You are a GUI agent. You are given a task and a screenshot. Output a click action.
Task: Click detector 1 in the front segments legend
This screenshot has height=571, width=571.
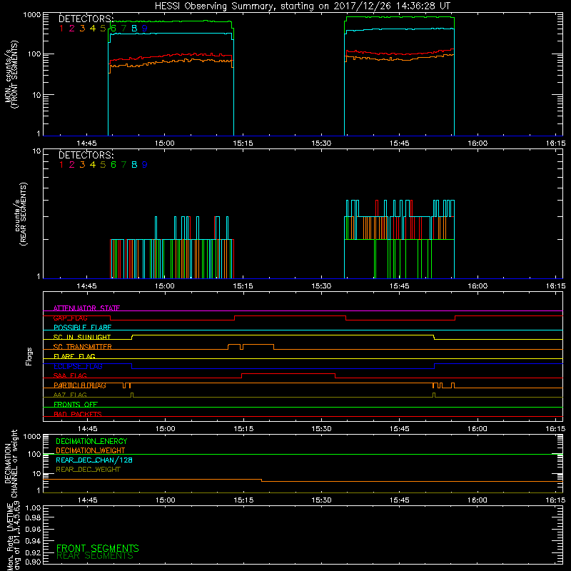coord(61,28)
